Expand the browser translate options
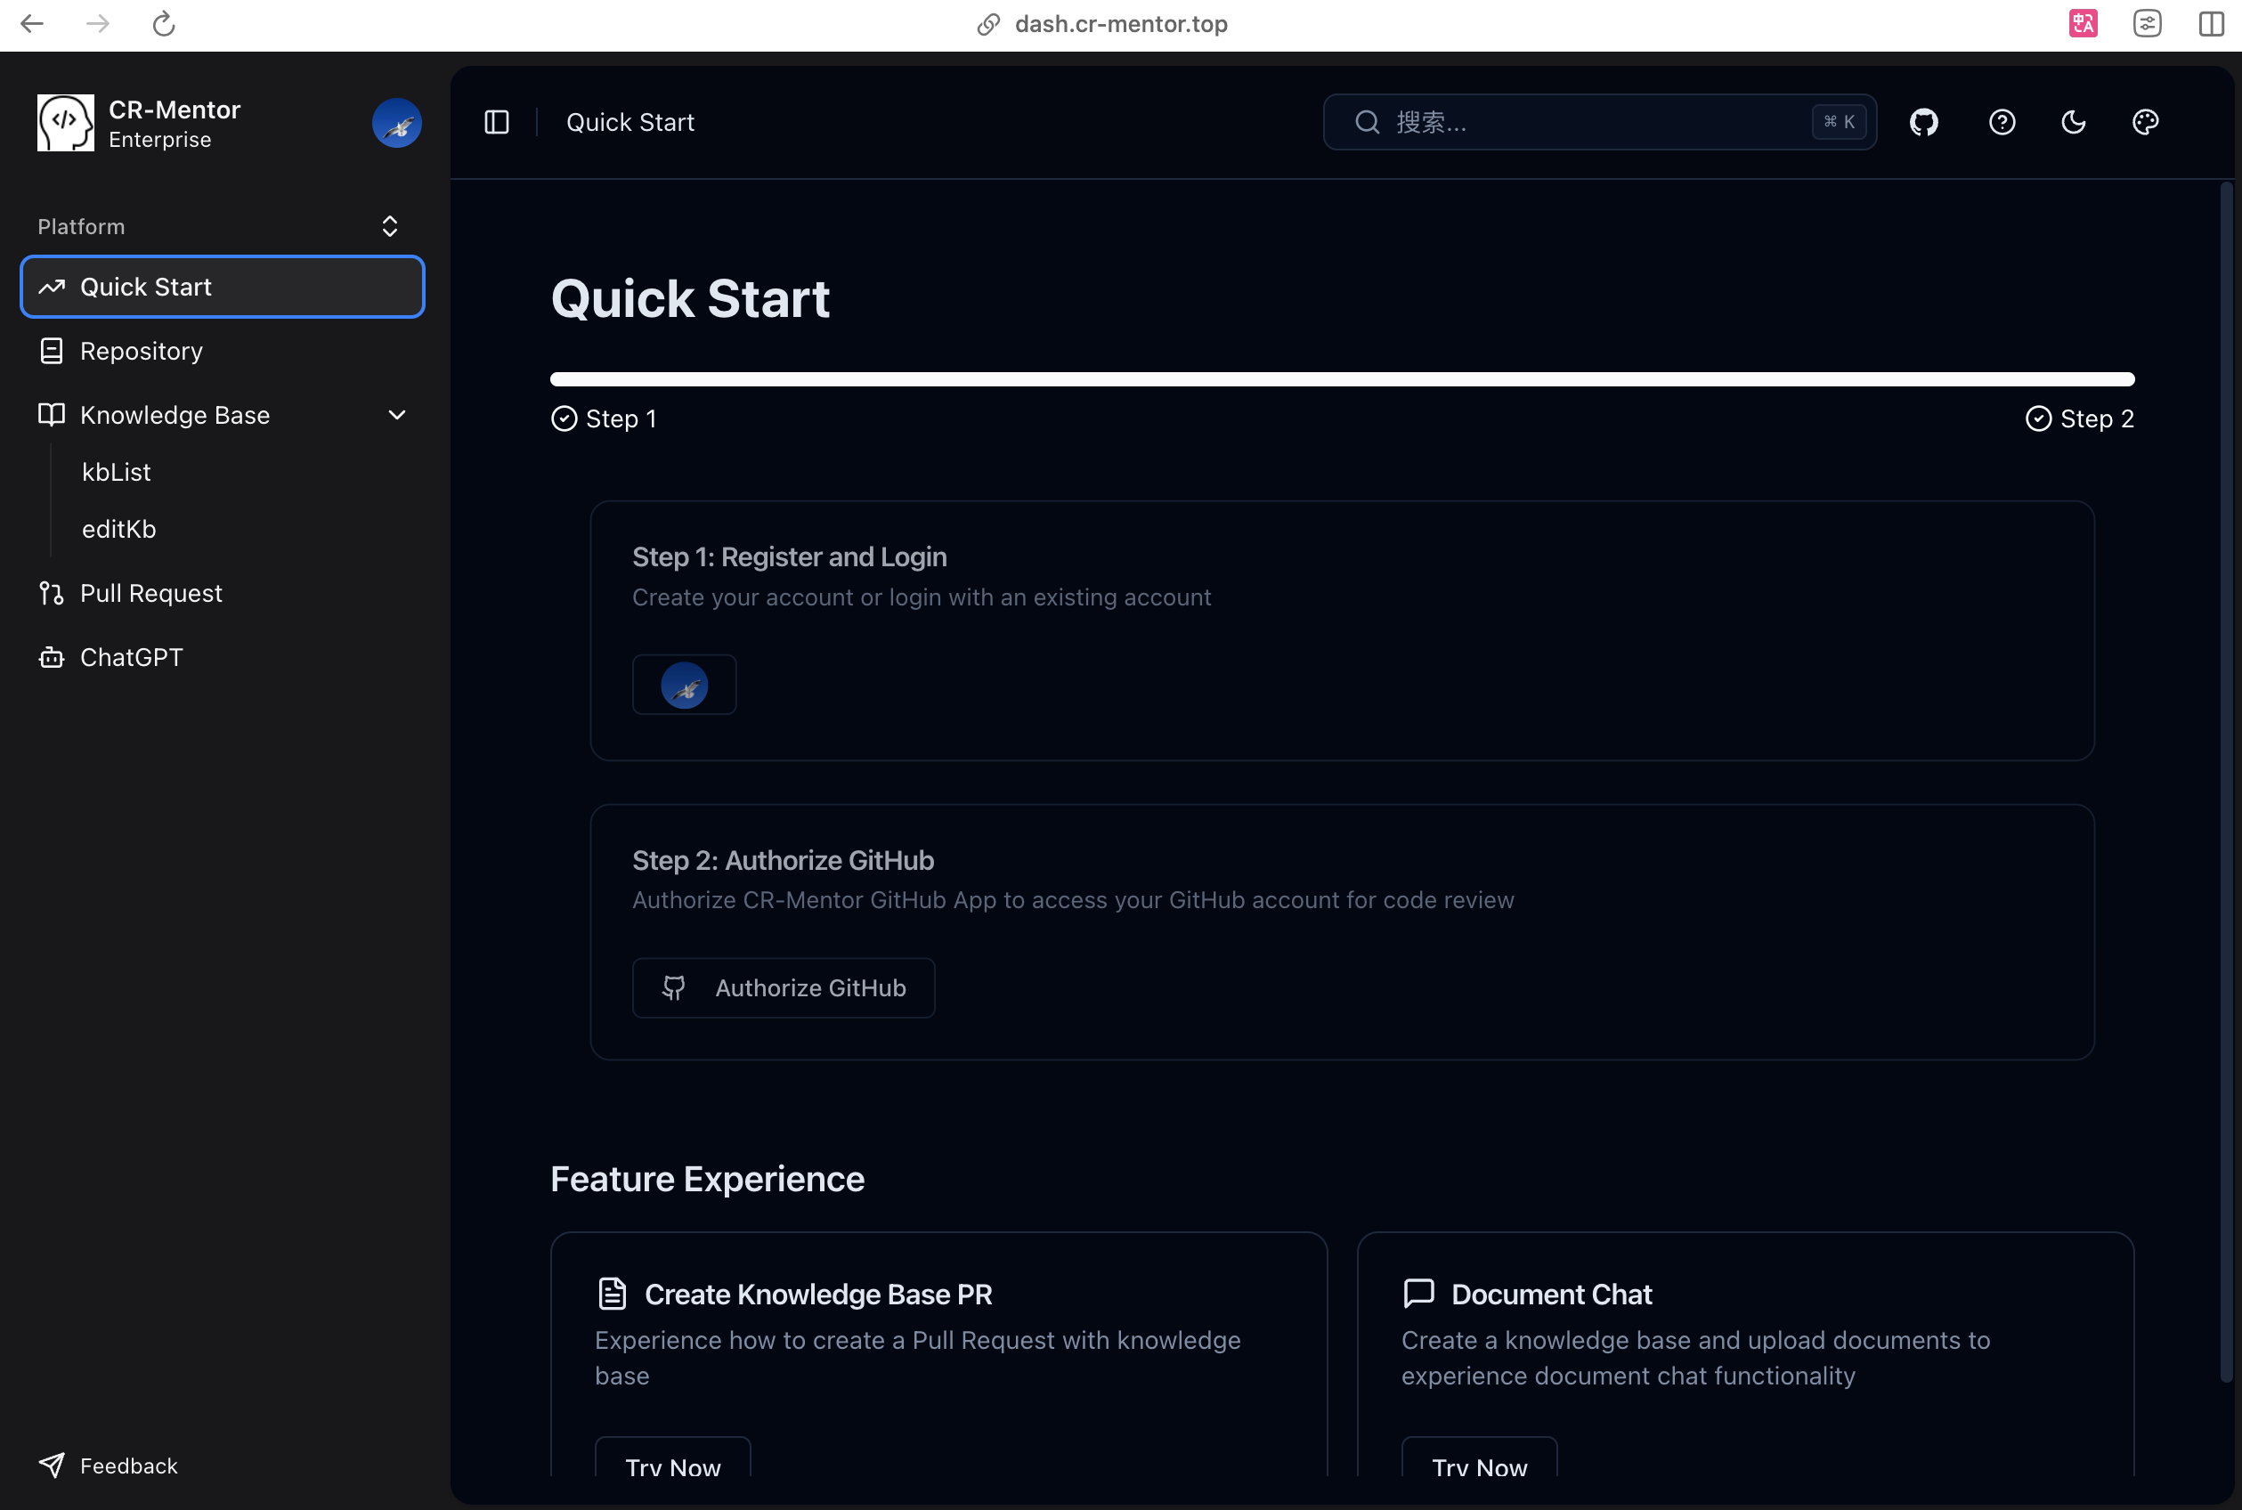The width and height of the screenshot is (2242, 1510). point(2082,23)
